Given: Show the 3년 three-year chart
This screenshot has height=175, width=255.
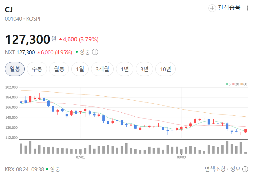Looking at the screenshot, I should point(144,69).
